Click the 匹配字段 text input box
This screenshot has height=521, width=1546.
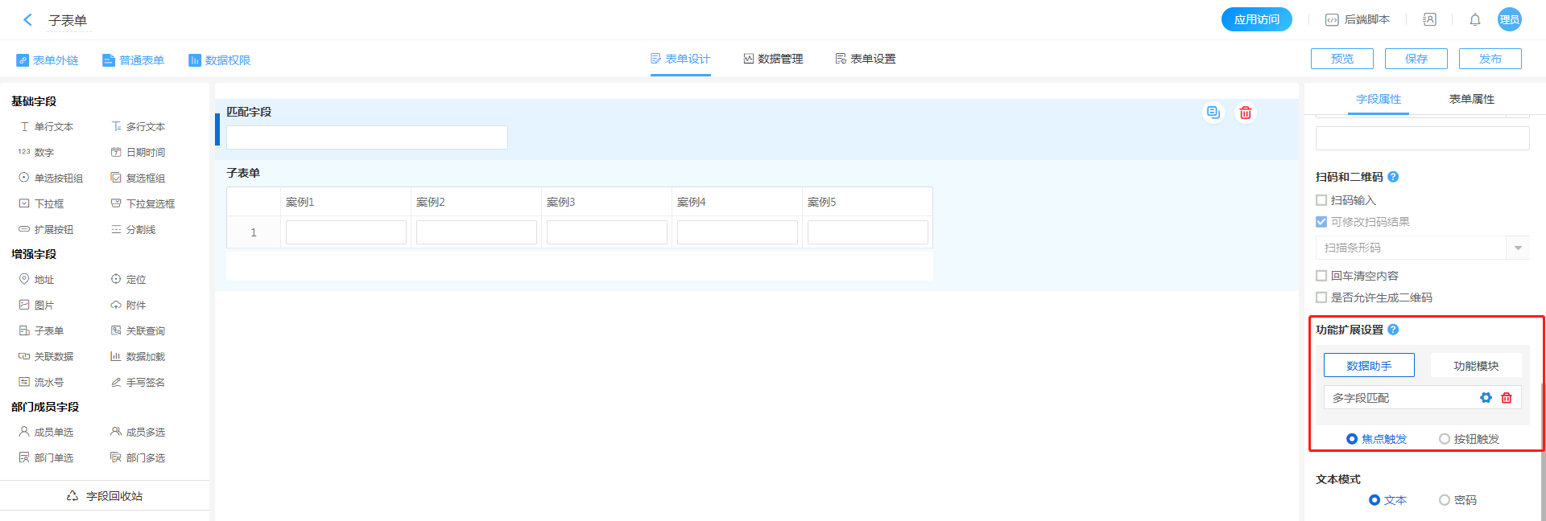[x=367, y=137]
